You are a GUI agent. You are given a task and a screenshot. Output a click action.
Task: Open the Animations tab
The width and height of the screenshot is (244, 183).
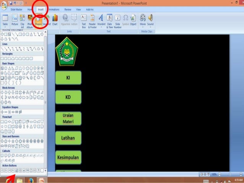click(54, 10)
